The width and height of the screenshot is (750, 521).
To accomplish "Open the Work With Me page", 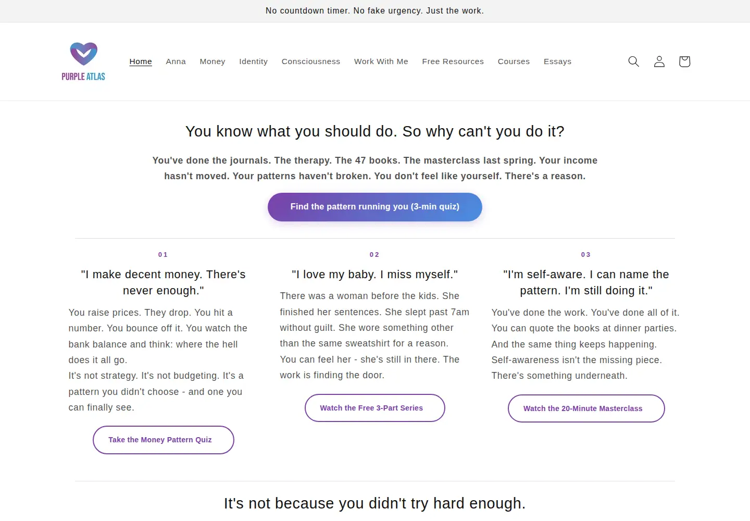I will click(381, 61).
